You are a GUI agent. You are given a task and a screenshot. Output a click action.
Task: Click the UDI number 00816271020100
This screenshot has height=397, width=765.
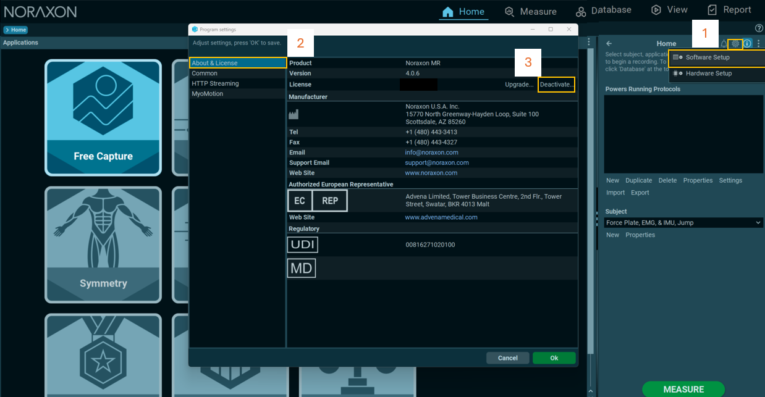[430, 245]
